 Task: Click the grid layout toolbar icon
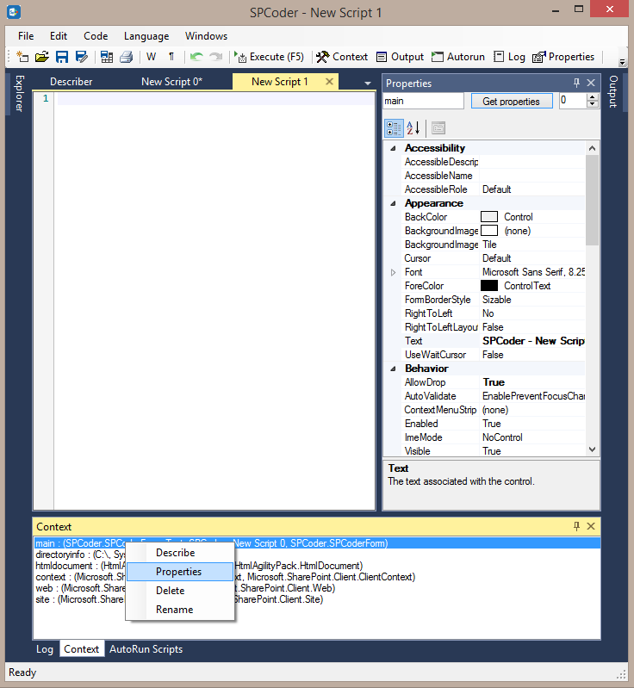106,57
